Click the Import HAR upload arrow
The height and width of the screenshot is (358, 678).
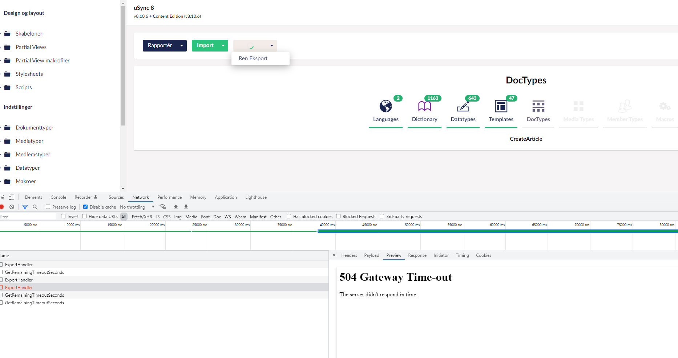(x=176, y=207)
